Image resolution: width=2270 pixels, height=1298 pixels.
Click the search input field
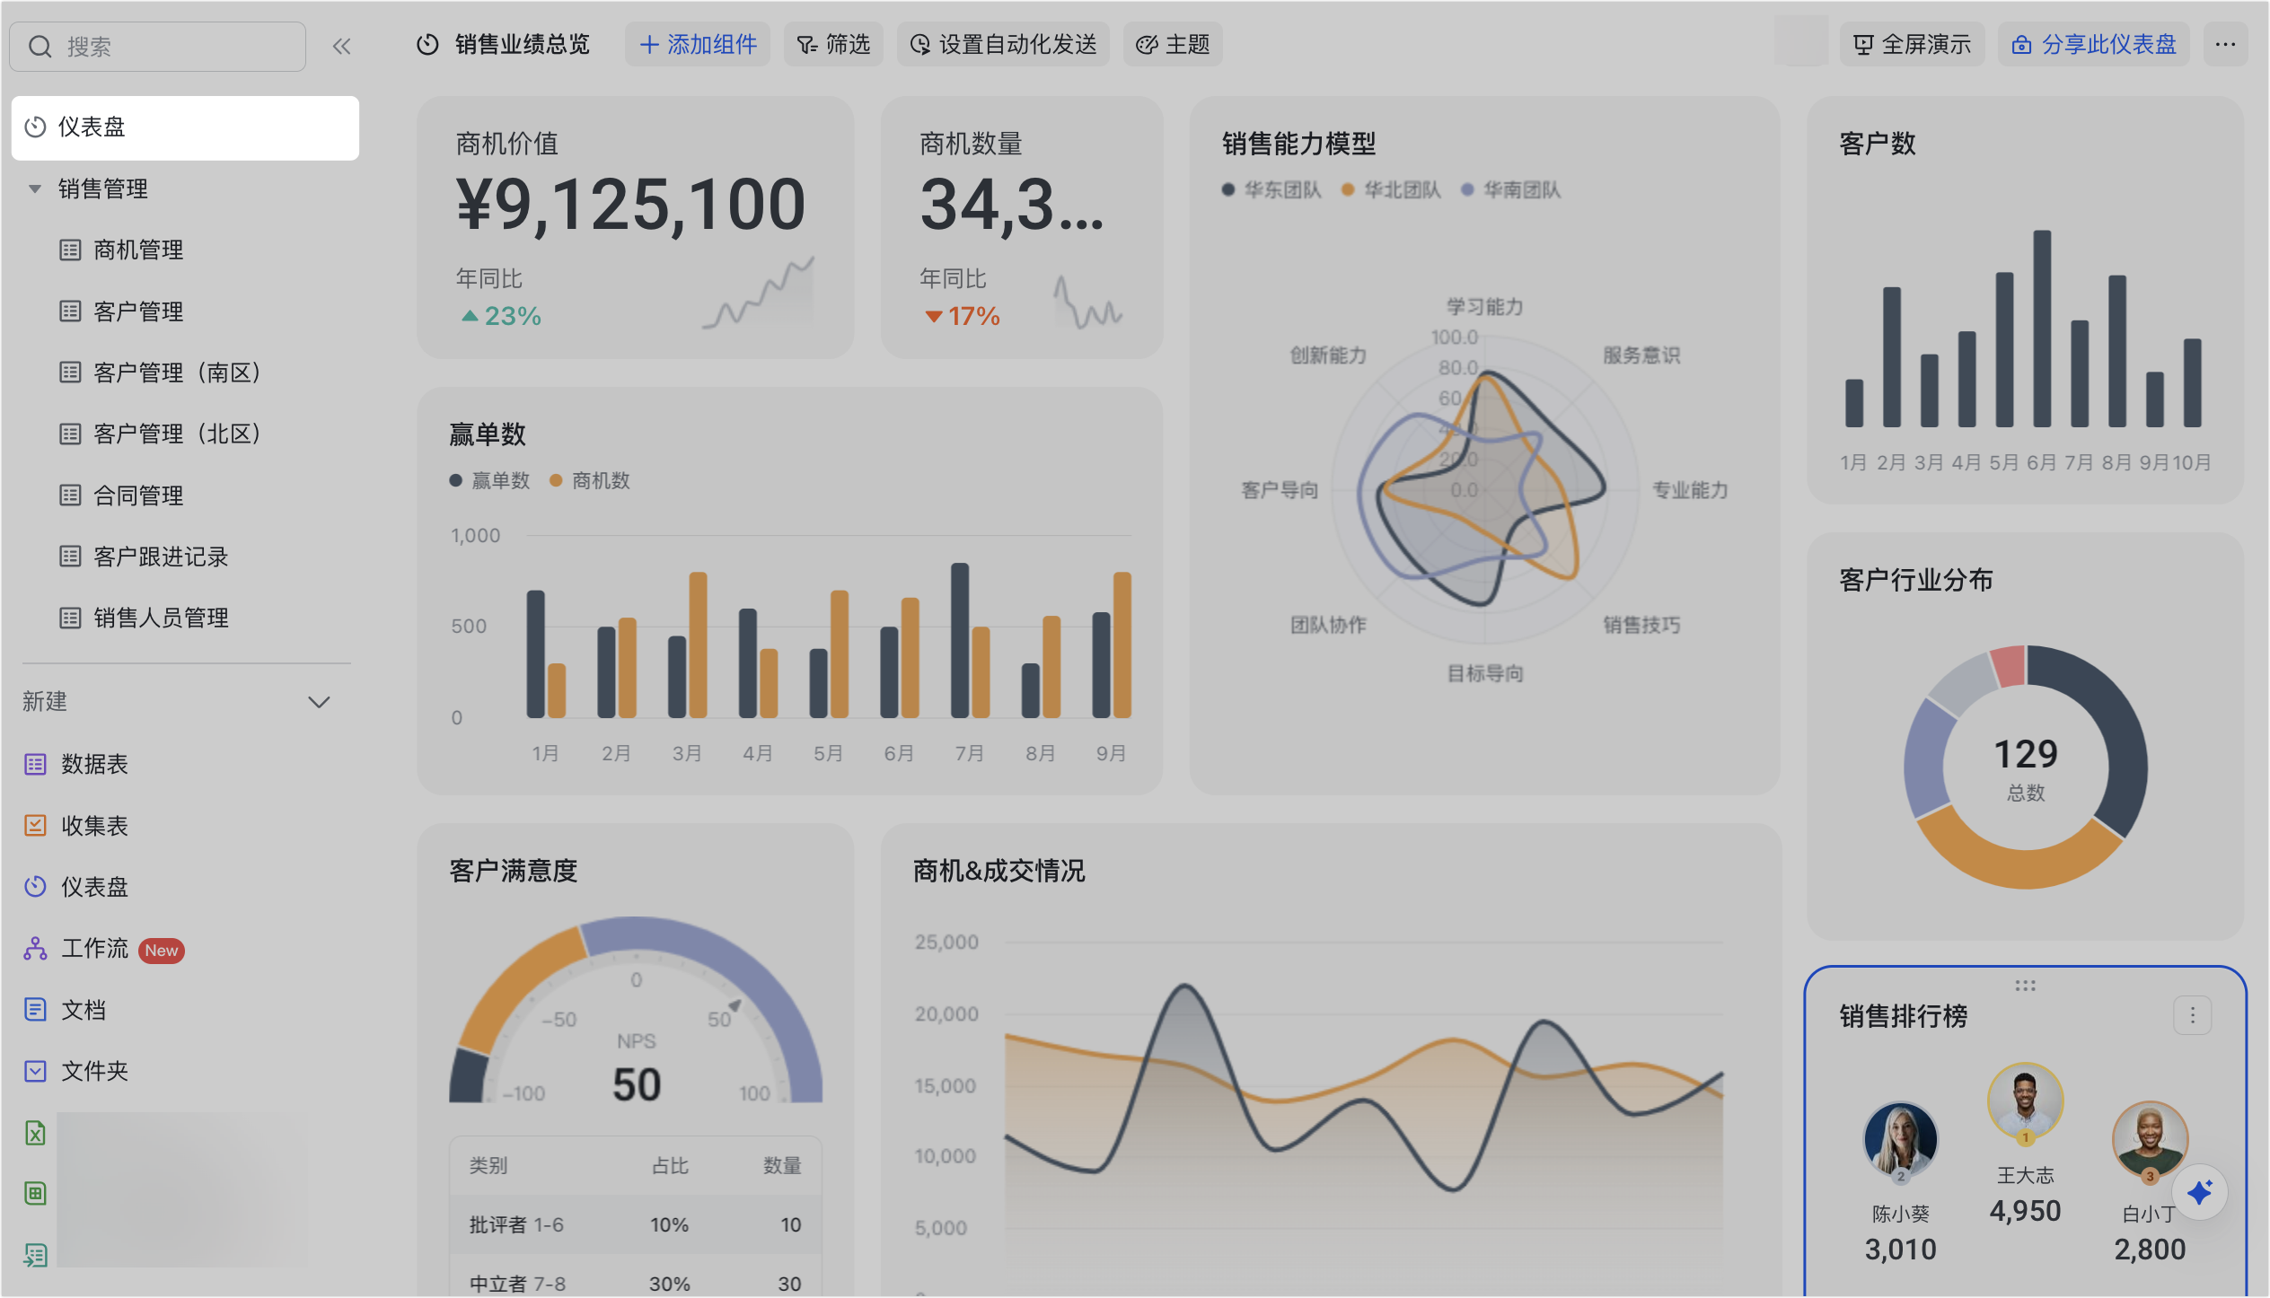[x=158, y=47]
